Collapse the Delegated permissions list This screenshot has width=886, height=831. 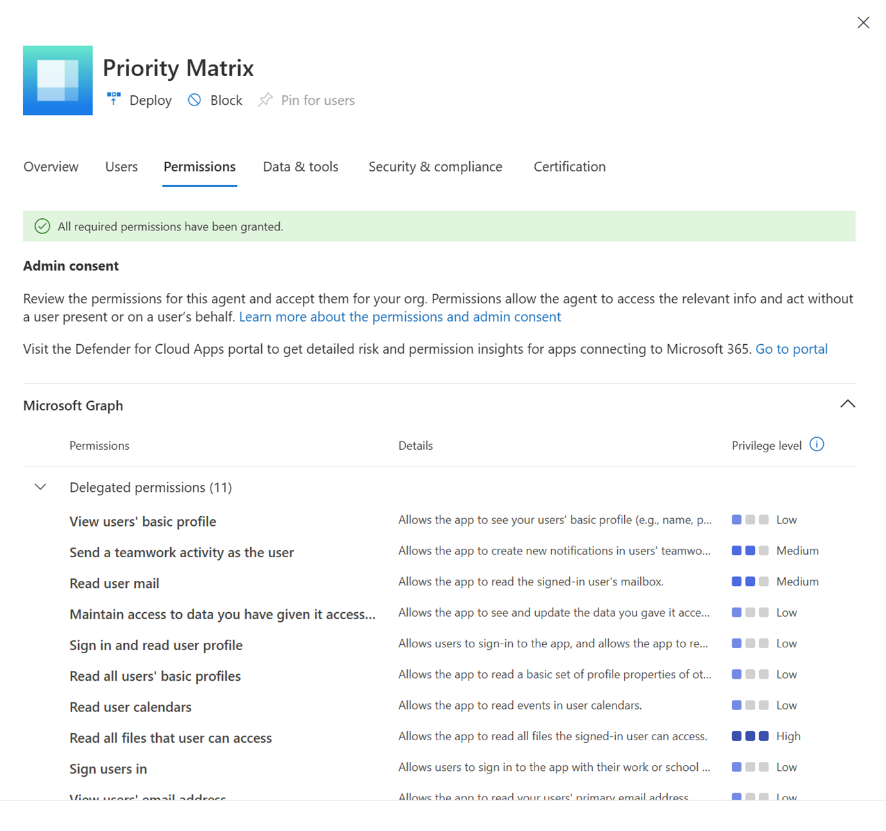point(40,487)
